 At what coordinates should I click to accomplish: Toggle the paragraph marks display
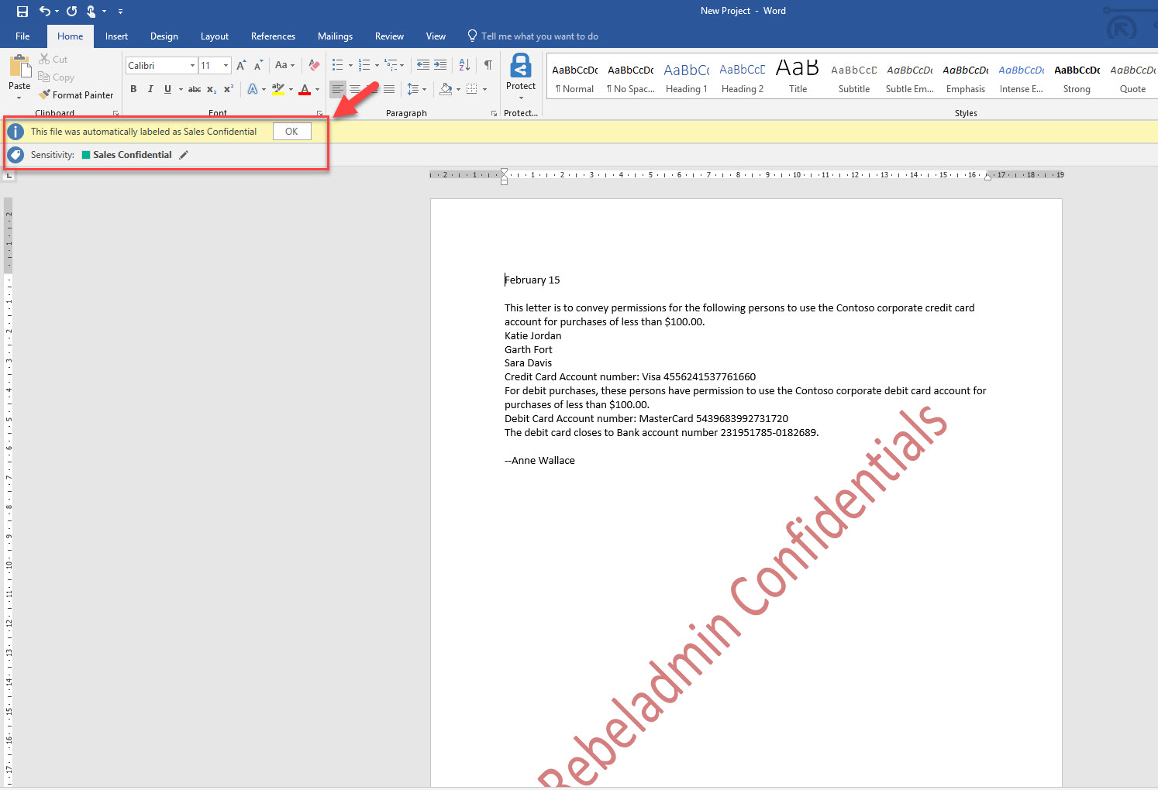[488, 65]
